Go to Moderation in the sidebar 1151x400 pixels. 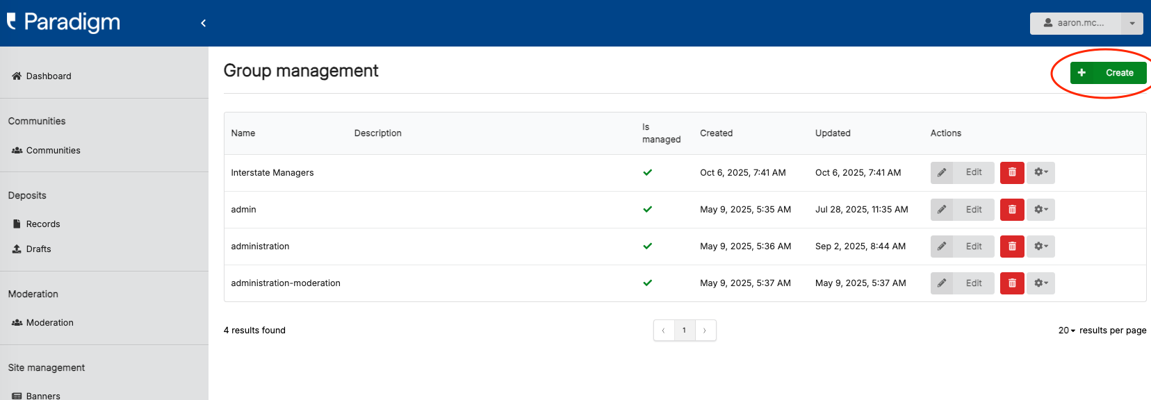49,322
